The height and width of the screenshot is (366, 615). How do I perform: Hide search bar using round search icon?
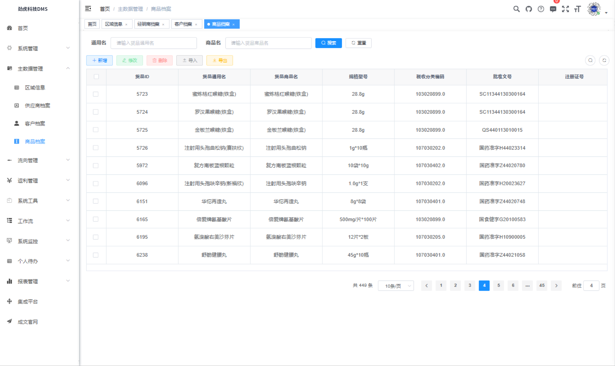tap(590, 60)
